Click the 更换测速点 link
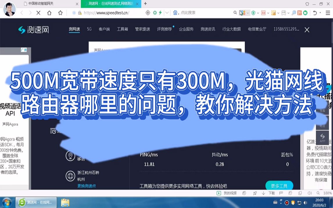 87,186
